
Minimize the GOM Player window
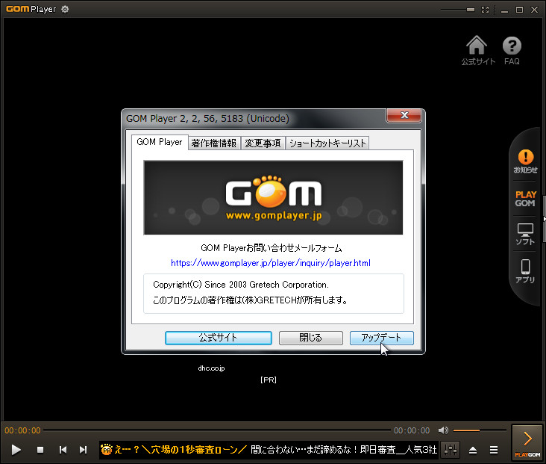(x=504, y=10)
